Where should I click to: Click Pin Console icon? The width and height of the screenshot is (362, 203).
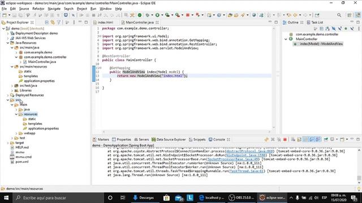pyautogui.click(x=326, y=139)
